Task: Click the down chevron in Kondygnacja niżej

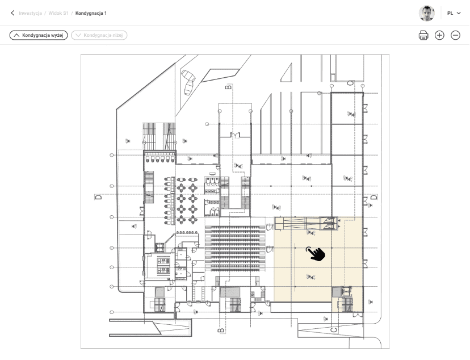Action: (x=78, y=35)
